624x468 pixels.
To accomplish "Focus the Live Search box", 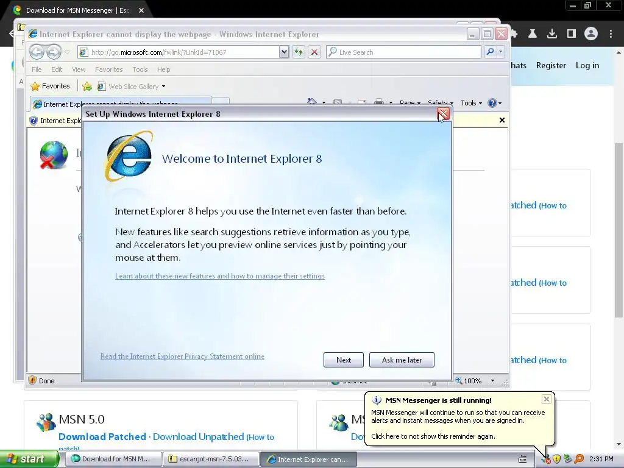I will [403, 52].
